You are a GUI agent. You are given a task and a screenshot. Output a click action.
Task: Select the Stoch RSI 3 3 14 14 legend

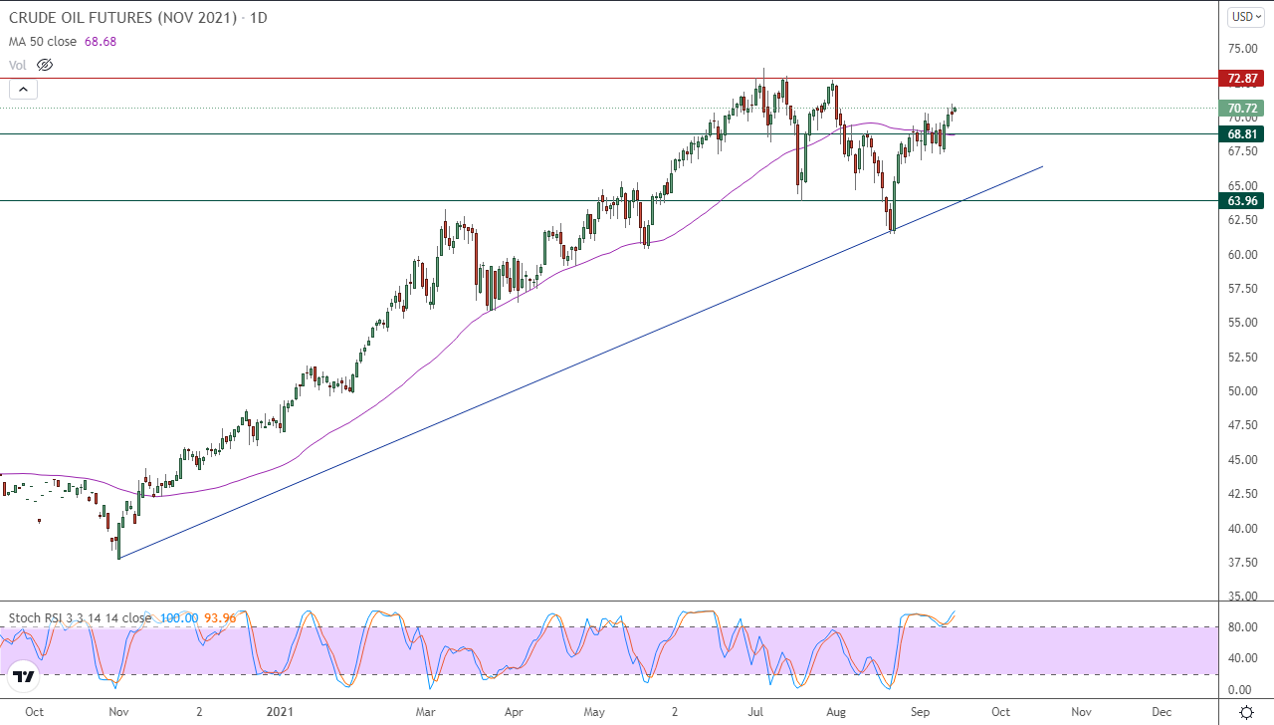(x=80, y=617)
